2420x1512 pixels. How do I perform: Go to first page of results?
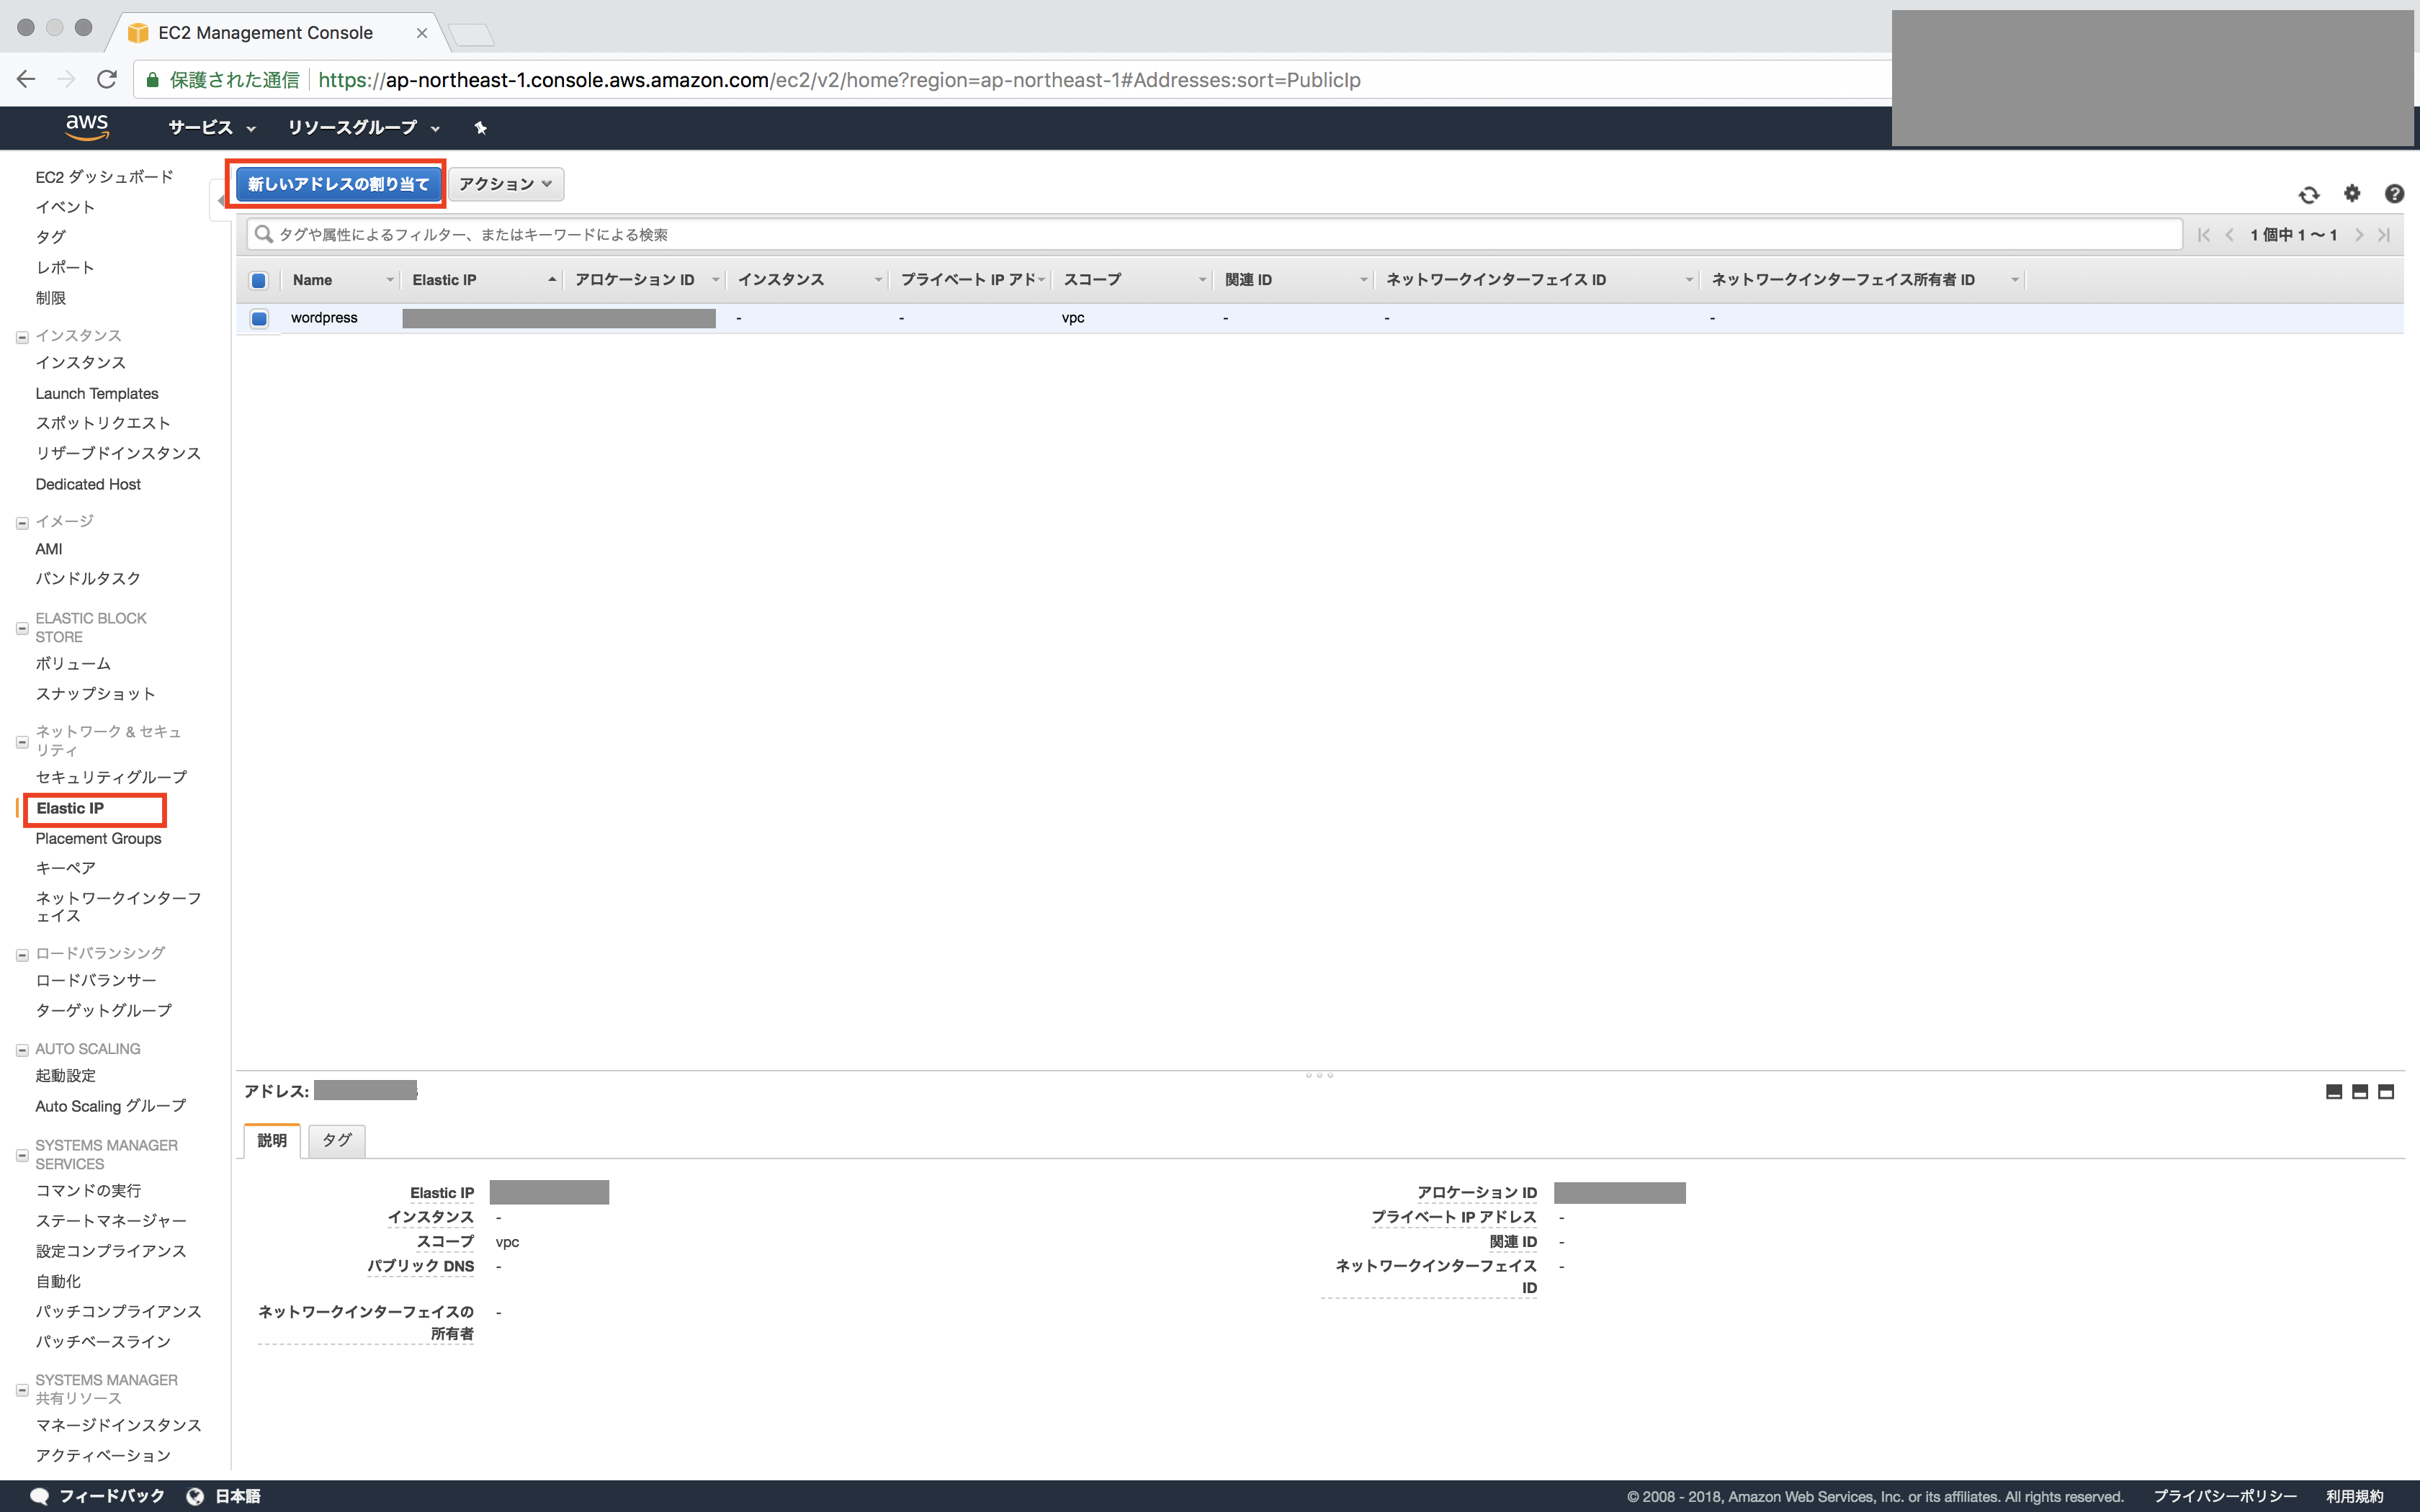click(x=2203, y=235)
